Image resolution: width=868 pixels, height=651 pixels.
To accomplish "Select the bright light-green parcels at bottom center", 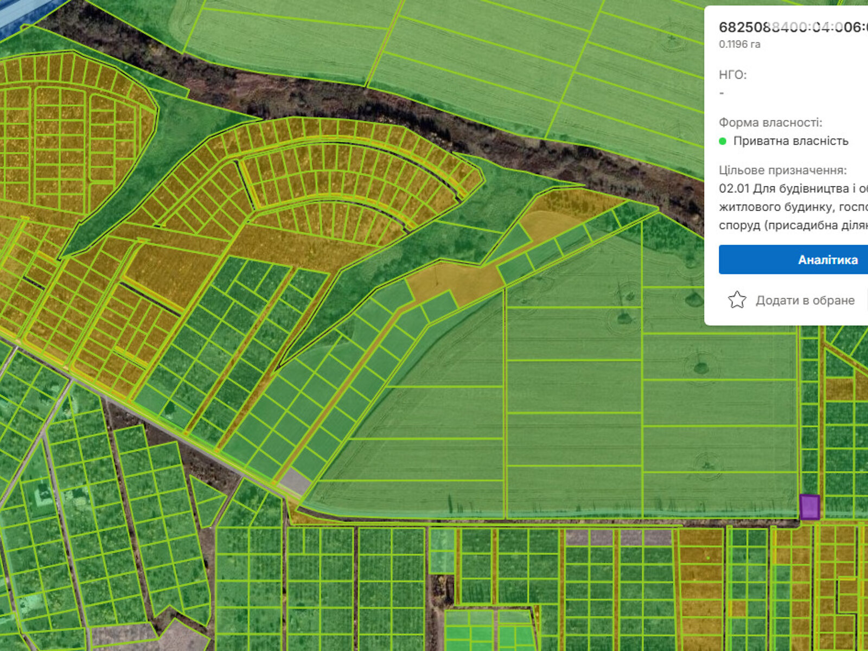I will click(488, 629).
